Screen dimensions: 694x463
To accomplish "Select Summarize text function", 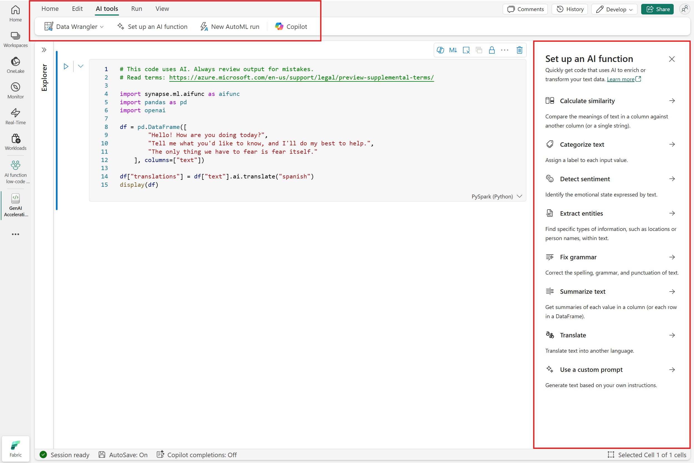I will coord(610,292).
